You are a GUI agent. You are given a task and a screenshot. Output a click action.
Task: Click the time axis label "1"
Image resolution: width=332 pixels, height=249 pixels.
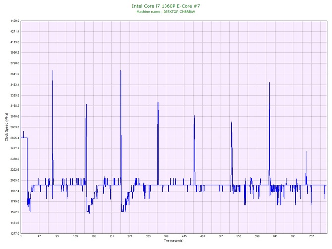point(21,236)
